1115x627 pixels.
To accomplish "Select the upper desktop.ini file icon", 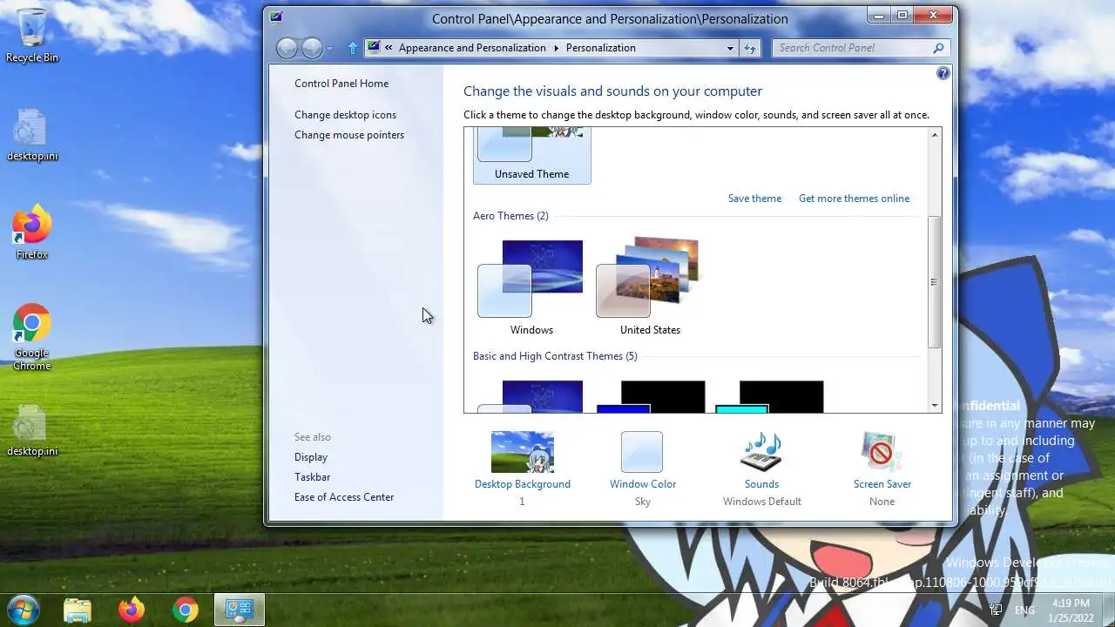I will pyautogui.click(x=32, y=135).
